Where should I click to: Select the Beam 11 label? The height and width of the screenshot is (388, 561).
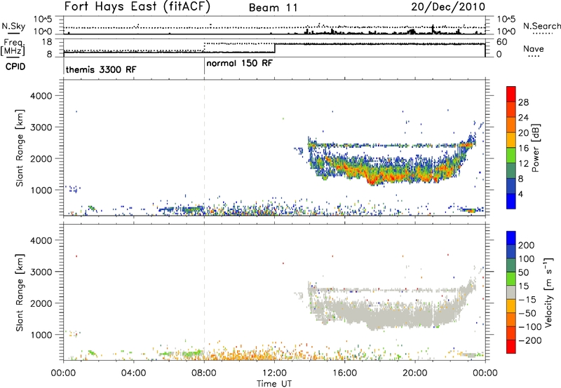tap(273, 8)
